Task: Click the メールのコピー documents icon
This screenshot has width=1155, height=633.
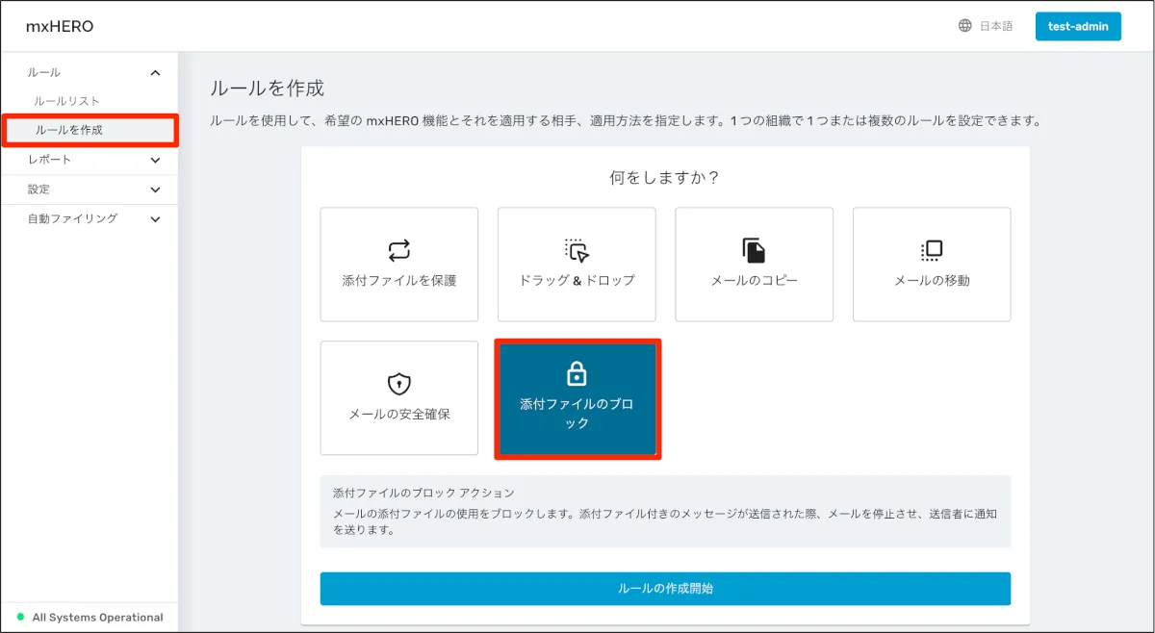Action: (754, 250)
